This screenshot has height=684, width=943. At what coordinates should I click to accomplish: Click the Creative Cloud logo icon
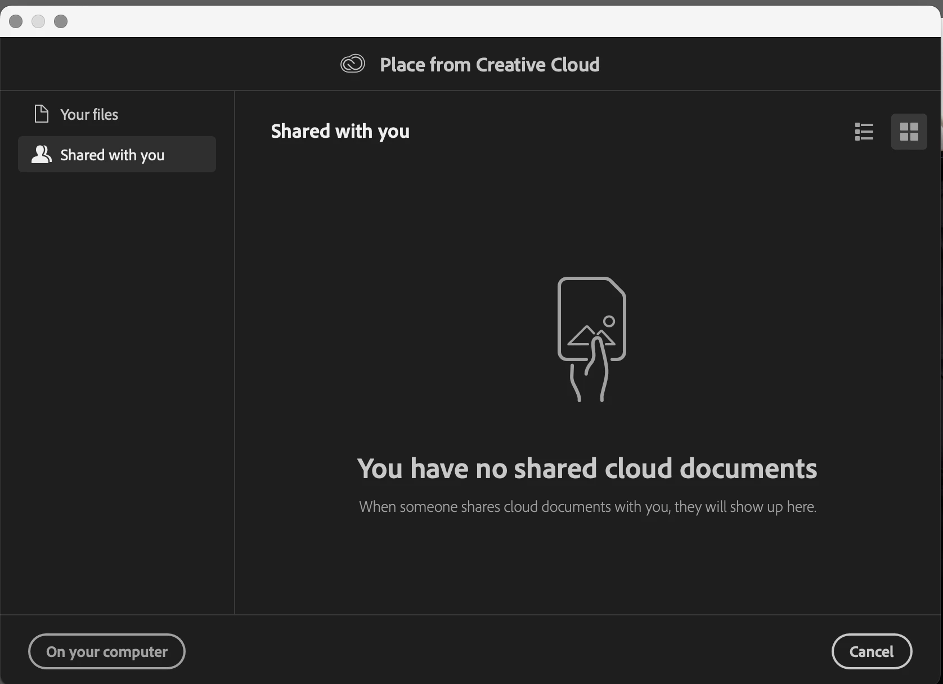[353, 64]
